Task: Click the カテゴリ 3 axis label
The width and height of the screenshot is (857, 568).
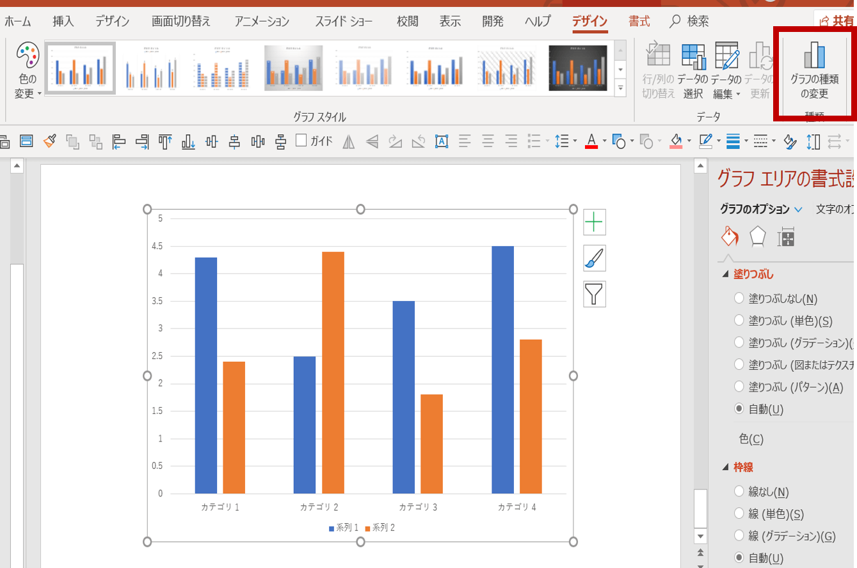Action: pyautogui.click(x=418, y=507)
